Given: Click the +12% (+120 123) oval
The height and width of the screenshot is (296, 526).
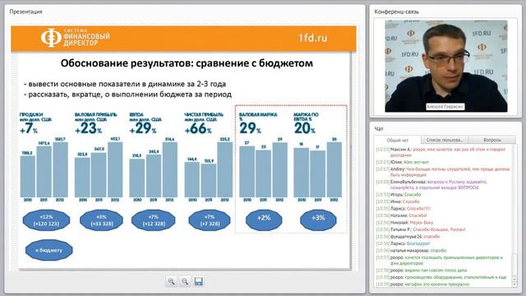Looking at the screenshot, I should pos(46,220).
